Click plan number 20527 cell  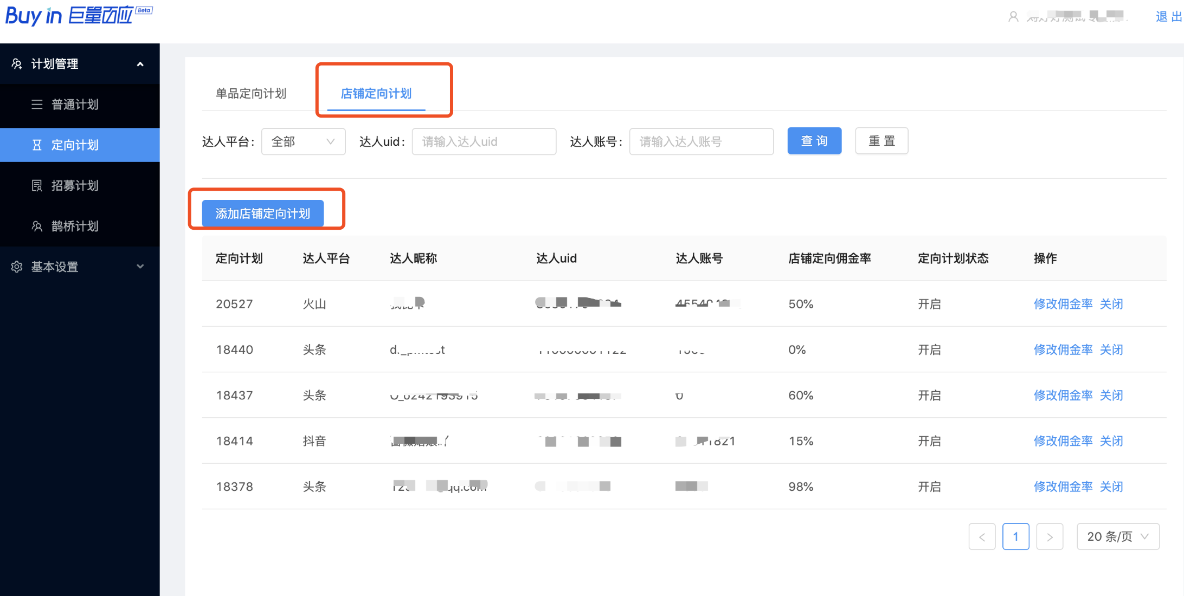coord(234,304)
